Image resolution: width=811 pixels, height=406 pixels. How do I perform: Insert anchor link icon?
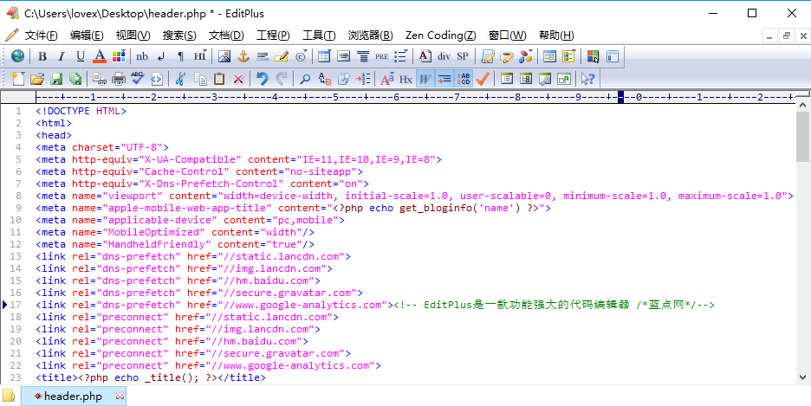click(x=243, y=55)
